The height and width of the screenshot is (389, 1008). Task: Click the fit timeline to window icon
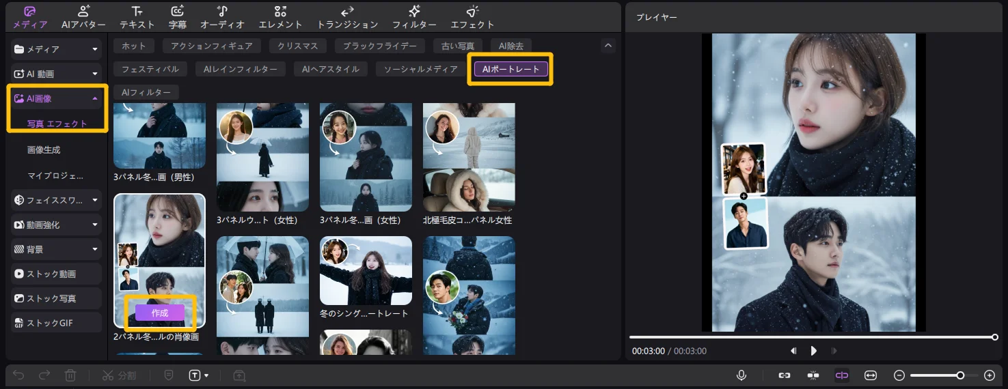click(x=871, y=375)
